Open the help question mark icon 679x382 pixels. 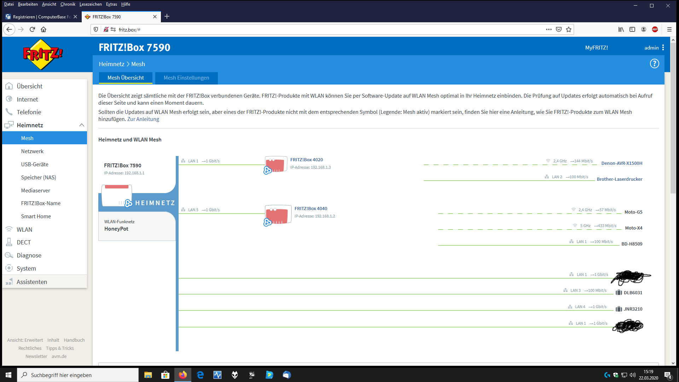point(654,64)
